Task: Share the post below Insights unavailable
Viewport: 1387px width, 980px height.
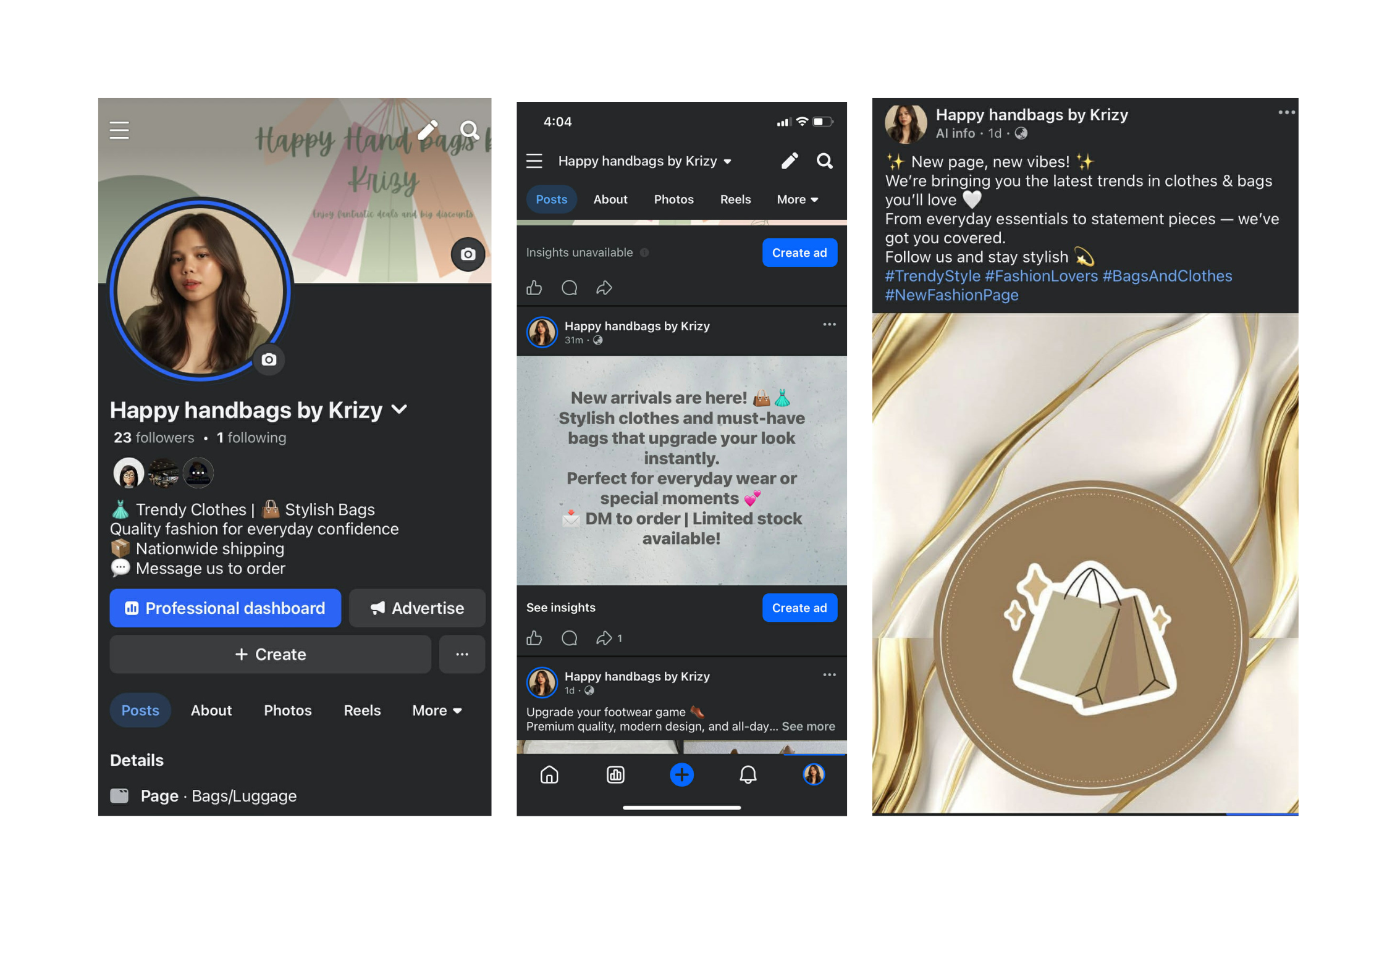Action: (x=604, y=288)
